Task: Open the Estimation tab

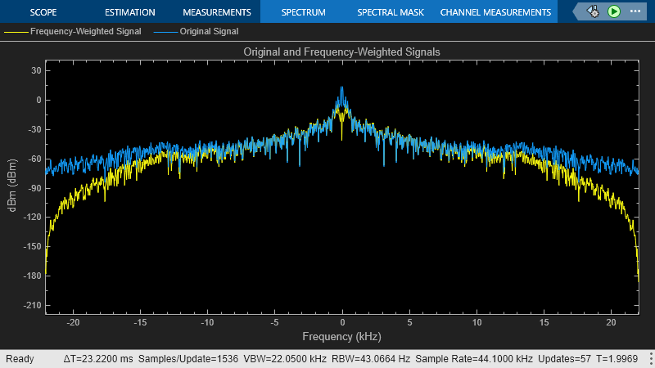Action: [130, 12]
